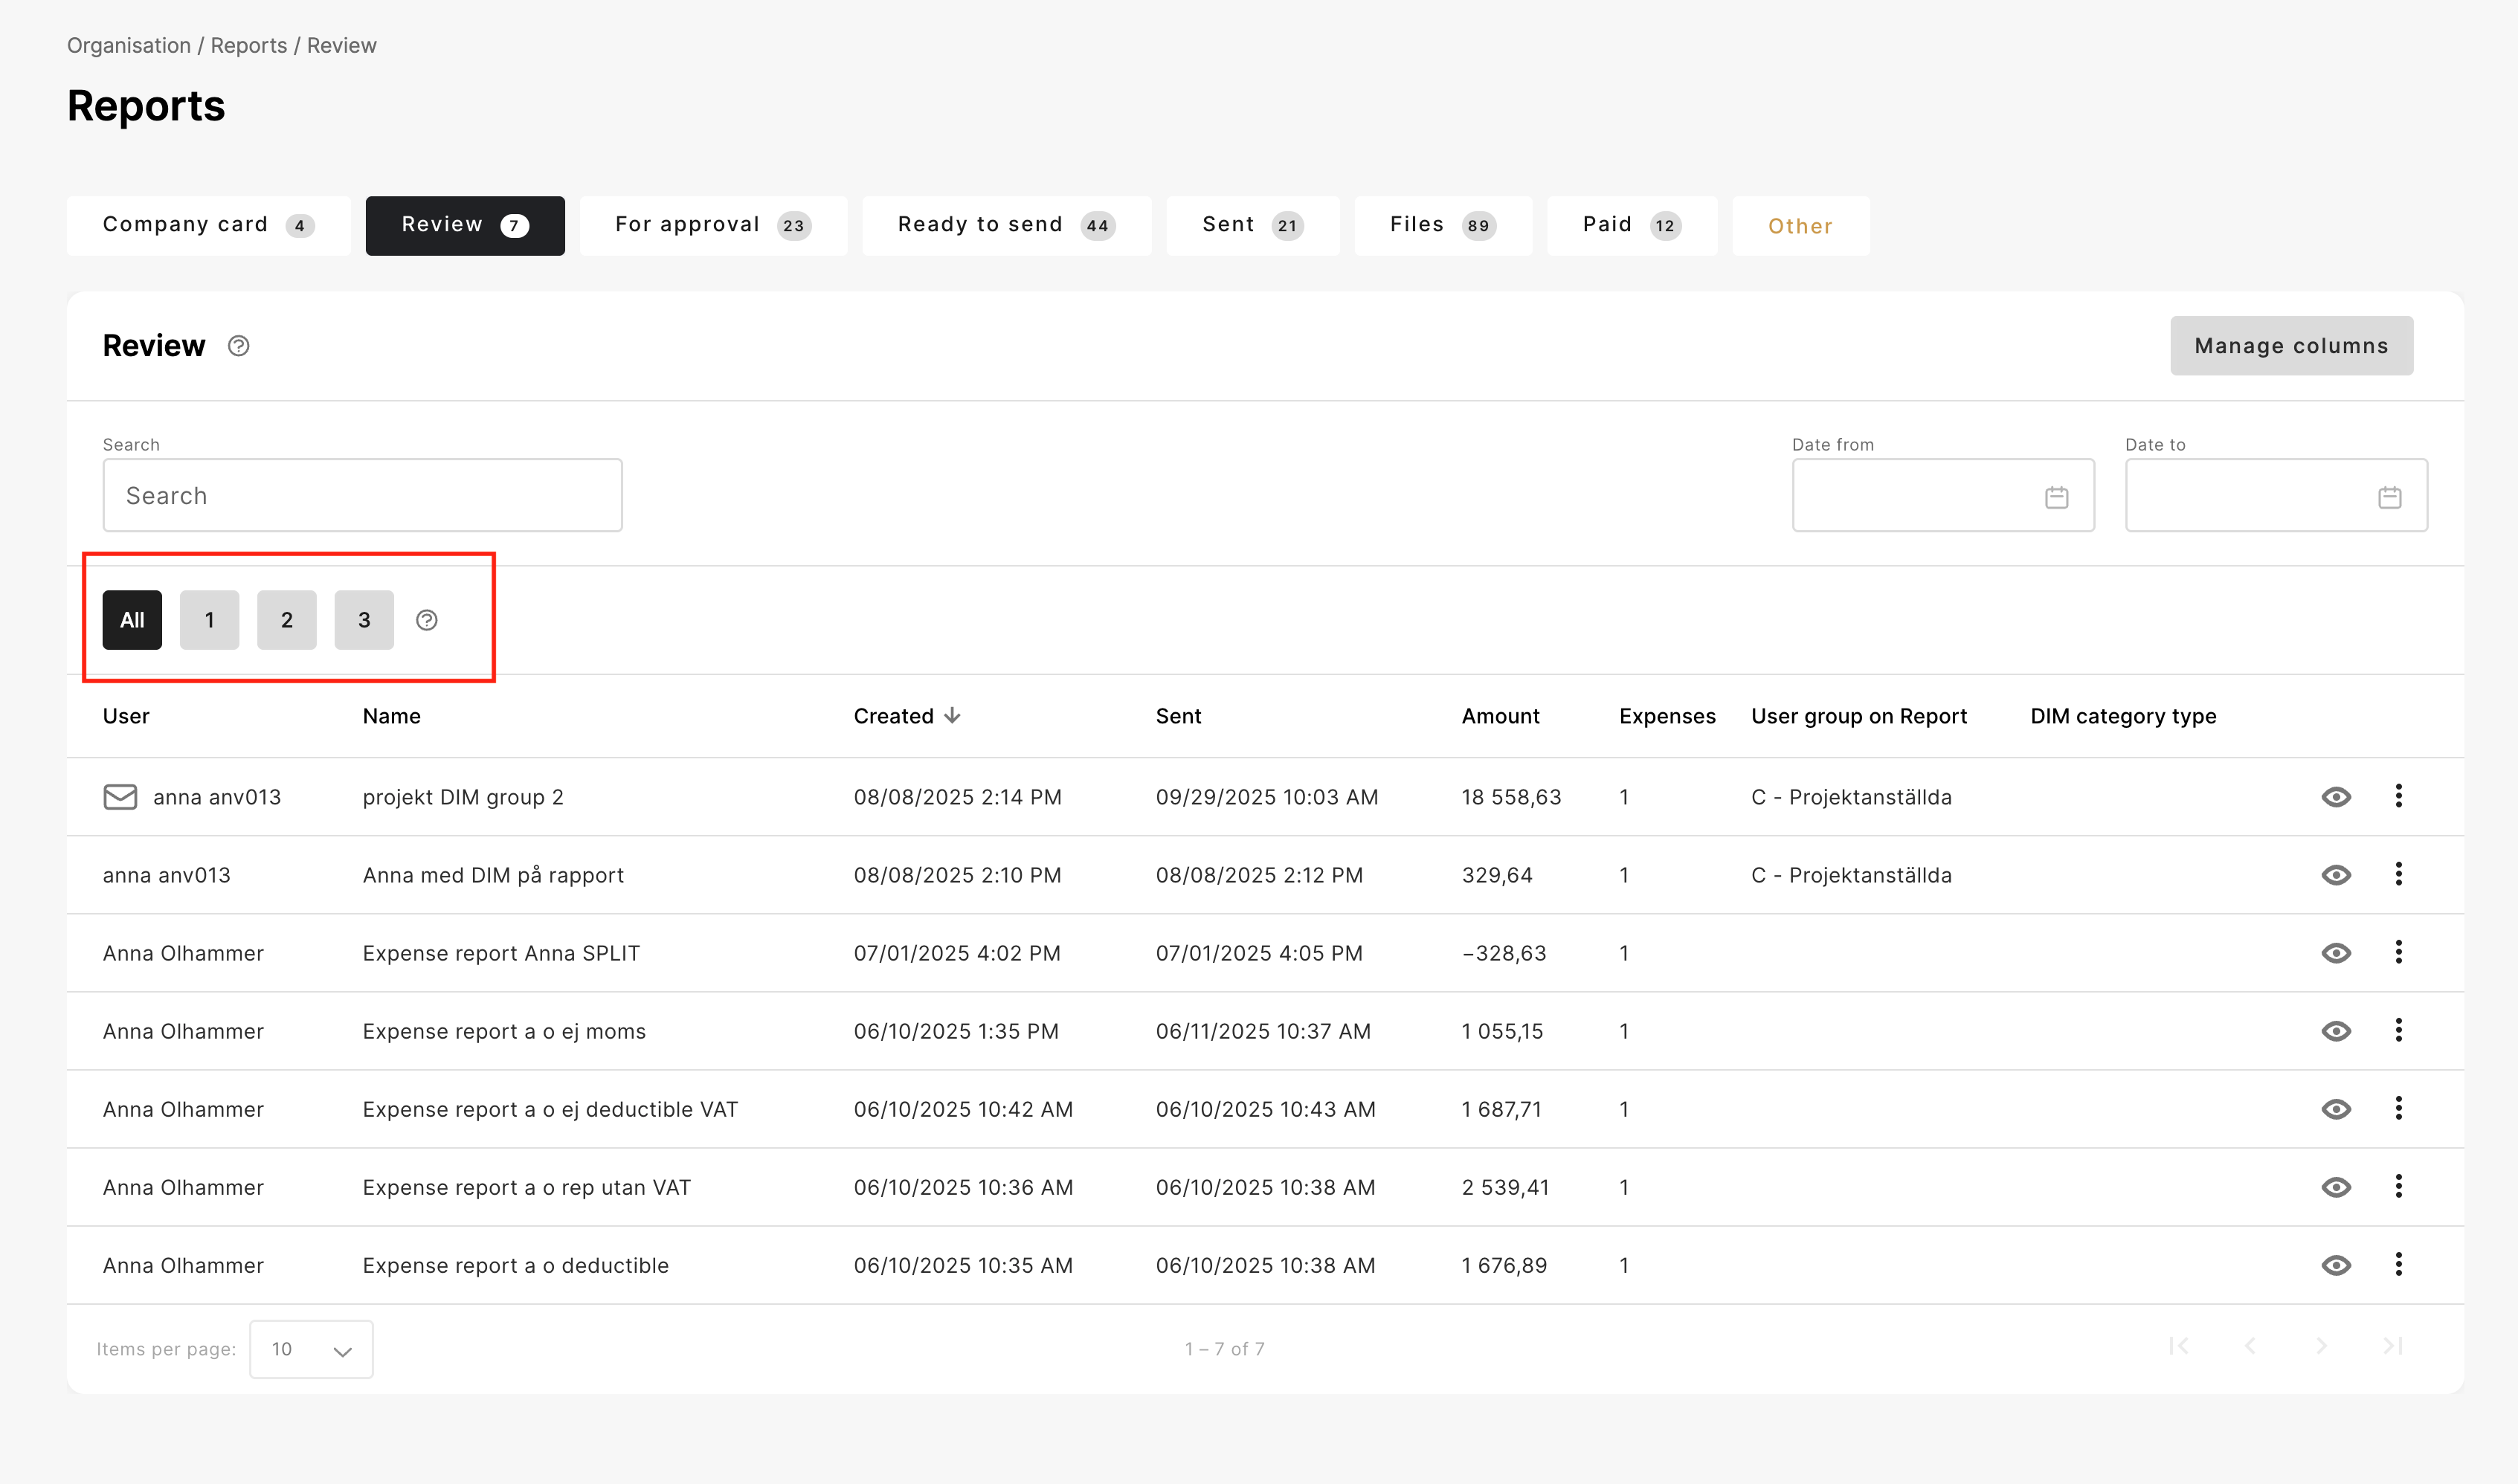This screenshot has height=1484, width=2518.
Task: Go to Reports in the breadcrumb
Action: (x=248, y=46)
